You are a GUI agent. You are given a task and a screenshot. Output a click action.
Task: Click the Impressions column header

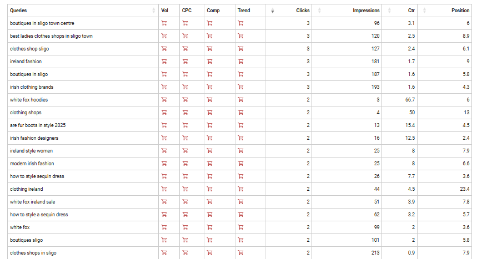(366, 11)
